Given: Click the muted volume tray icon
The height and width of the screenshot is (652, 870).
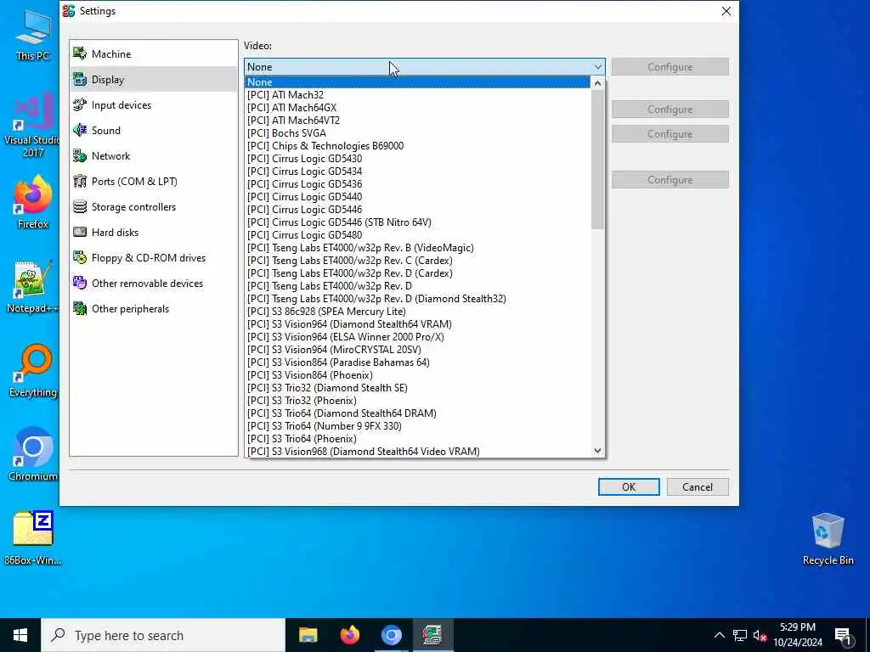Looking at the screenshot, I should coord(760,635).
